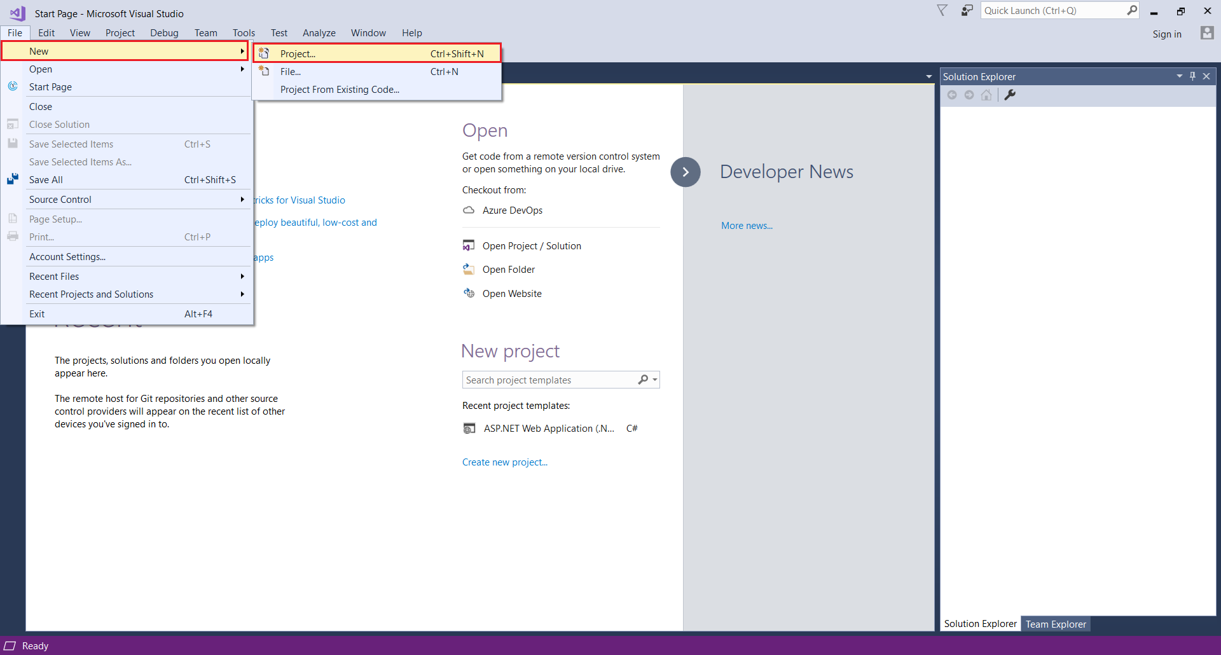The width and height of the screenshot is (1221, 655).
Task: Open the template search options dropdown arrow
Action: tap(655, 380)
